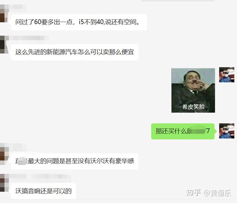237x203 pixels.
Task: Open sender avatar beside the 希皮笑脸 sticker
Action: (227, 75)
